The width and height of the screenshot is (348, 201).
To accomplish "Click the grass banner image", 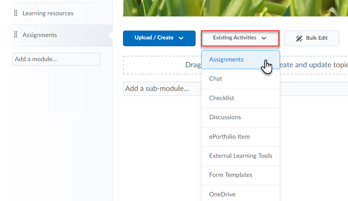I will [x=235, y=8].
